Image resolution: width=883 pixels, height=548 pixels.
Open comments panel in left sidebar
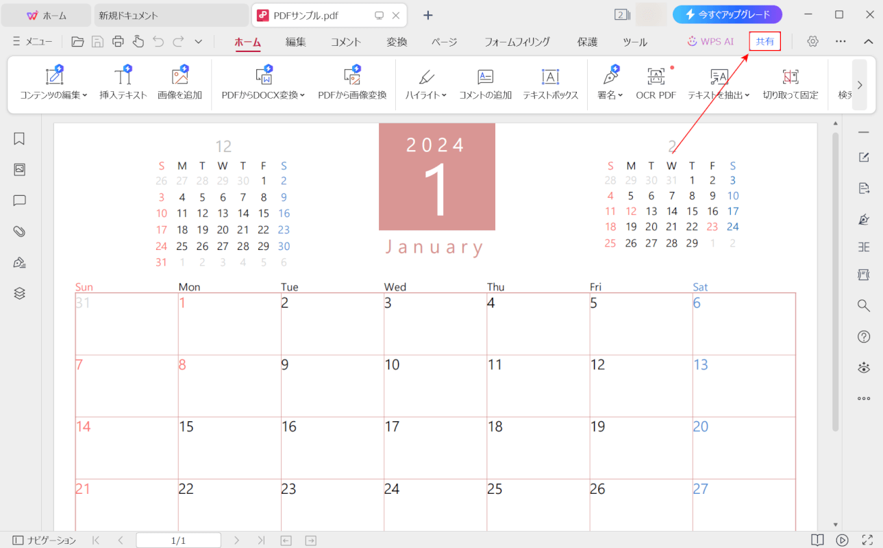click(x=19, y=201)
